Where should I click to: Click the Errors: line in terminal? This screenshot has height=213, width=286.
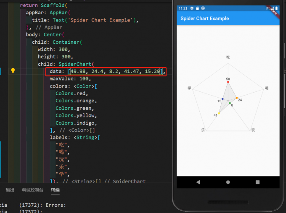click(56, 205)
